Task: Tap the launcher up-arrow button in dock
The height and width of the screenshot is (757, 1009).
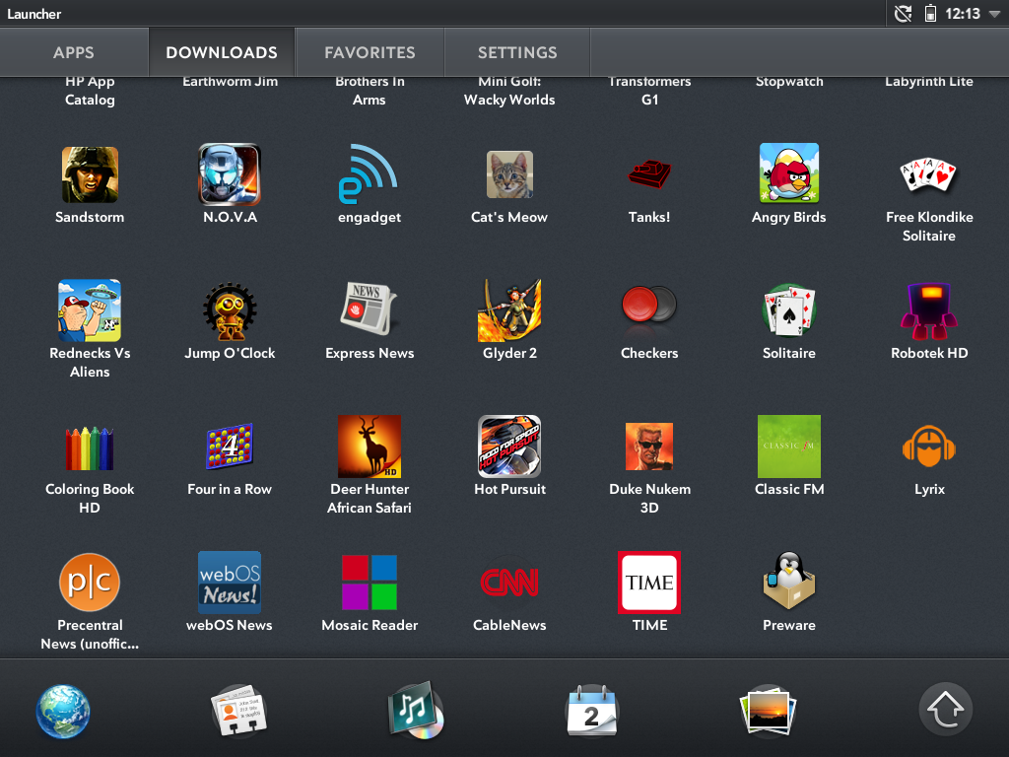Action: pyautogui.click(x=945, y=709)
